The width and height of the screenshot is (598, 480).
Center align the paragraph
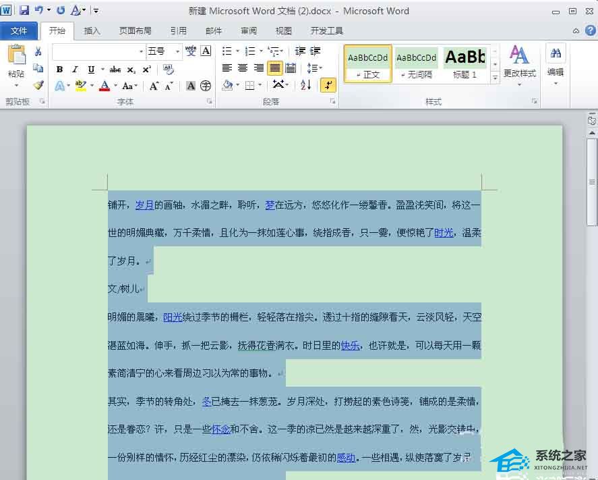click(243, 68)
